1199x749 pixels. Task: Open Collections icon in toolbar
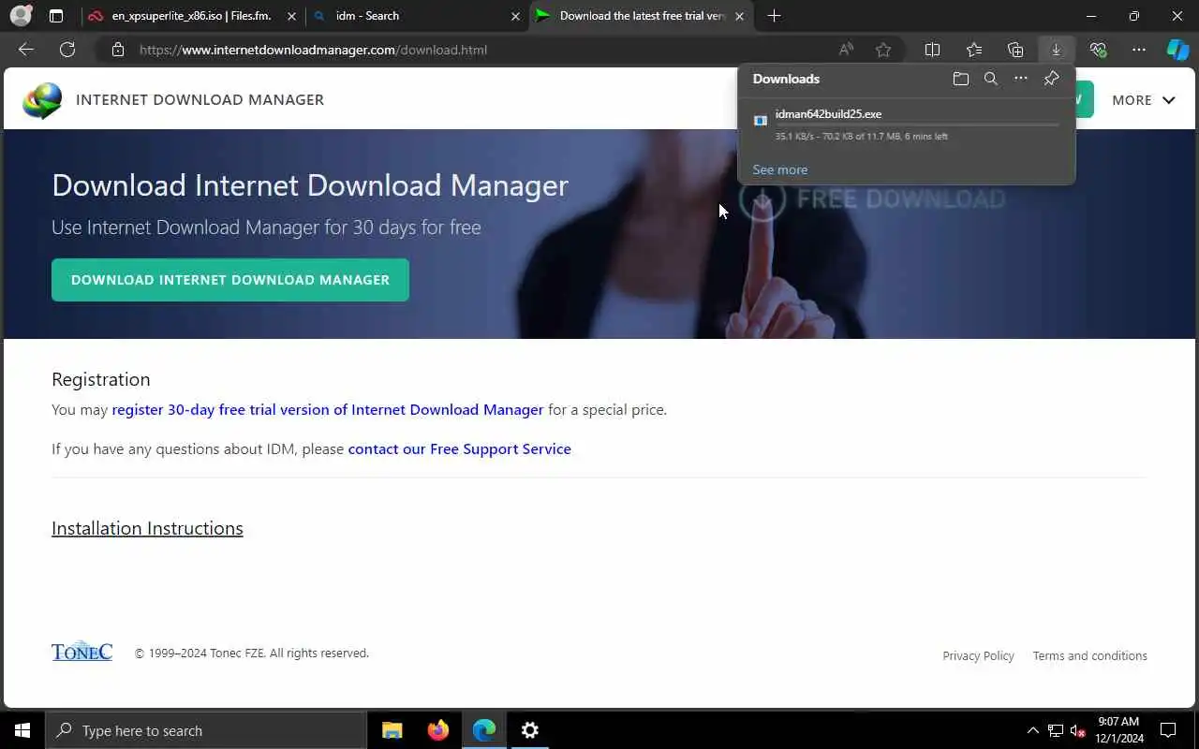click(x=1015, y=50)
